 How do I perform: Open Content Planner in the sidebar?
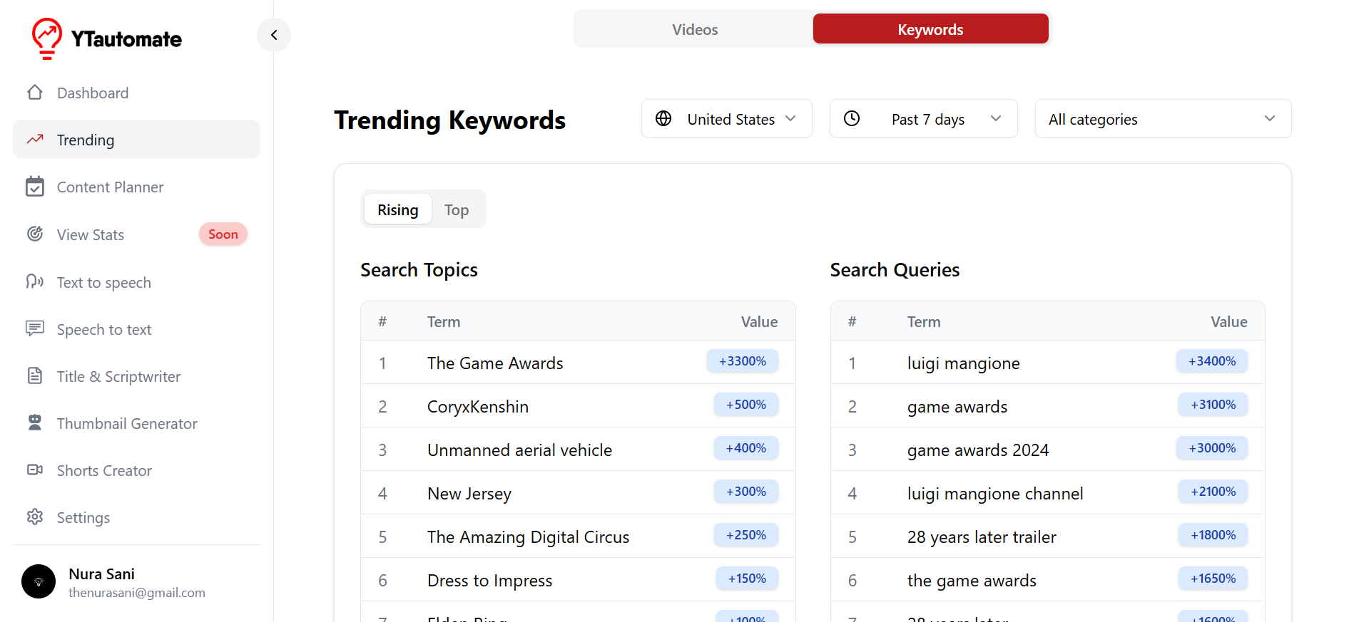click(x=136, y=187)
